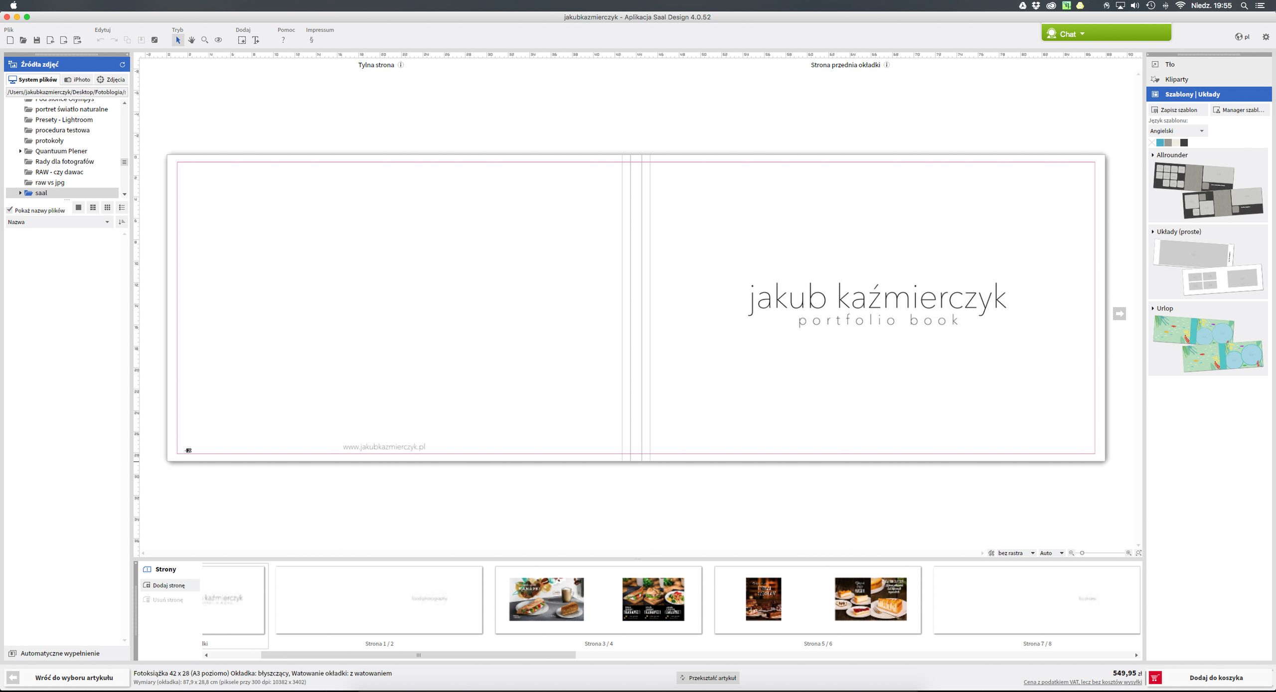Open 'Cena z podatkiem VAT' link
Image resolution: width=1276 pixels, height=692 pixels.
1083,682
